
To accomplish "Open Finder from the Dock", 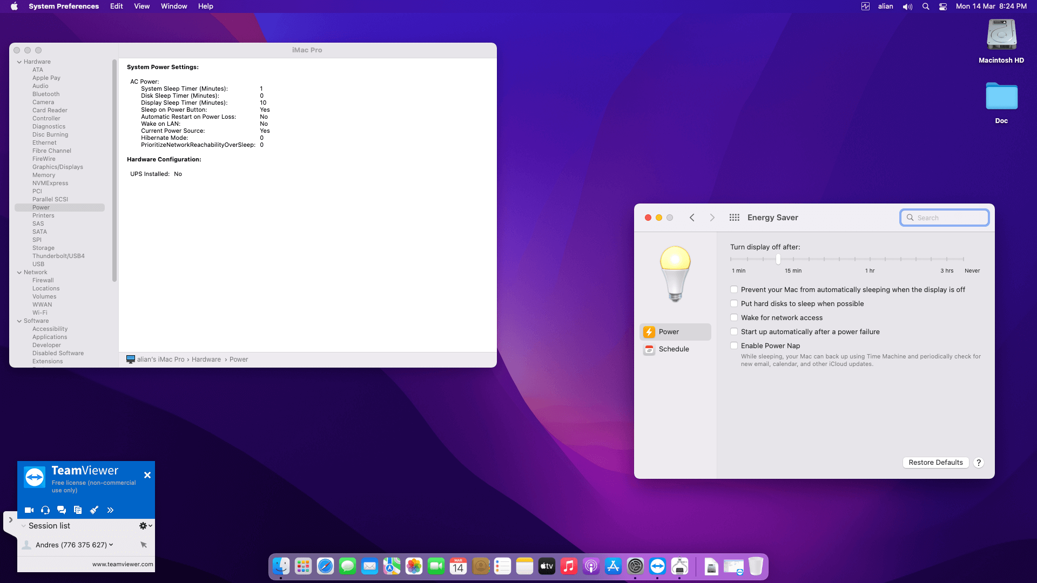I will click(x=281, y=566).
